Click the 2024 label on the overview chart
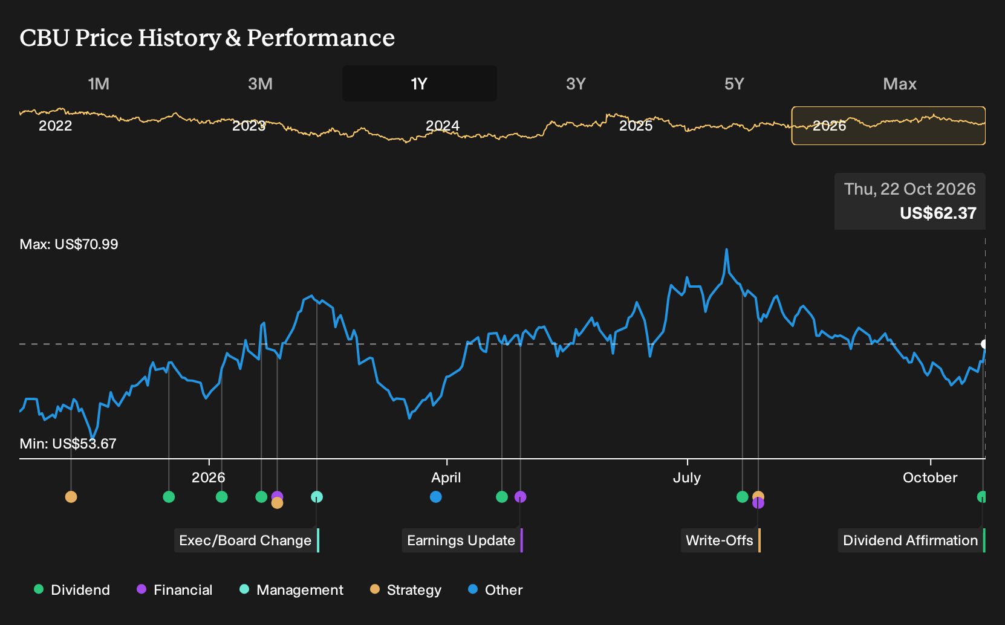 [443, 126]
